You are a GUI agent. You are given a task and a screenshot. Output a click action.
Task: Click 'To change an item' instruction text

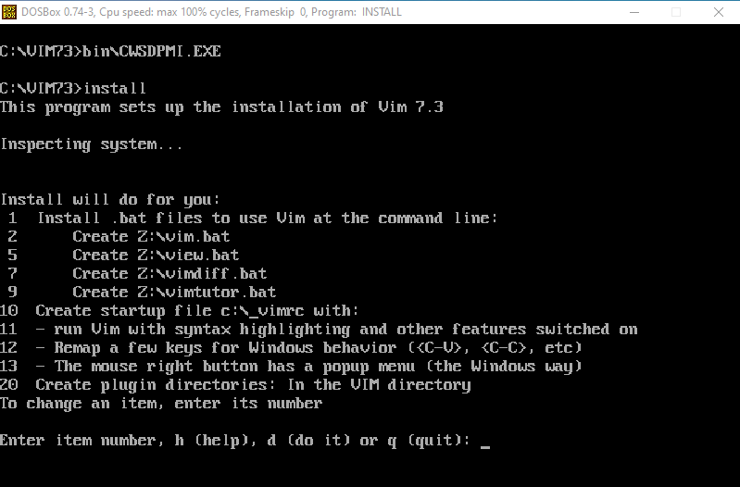[x=160, y=404]
